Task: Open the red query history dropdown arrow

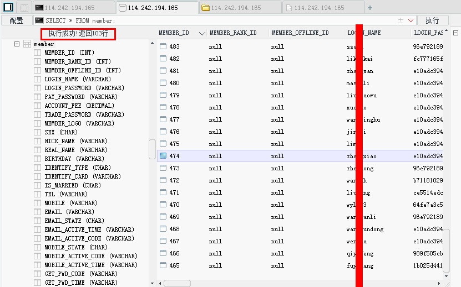Action: (411, 20)
